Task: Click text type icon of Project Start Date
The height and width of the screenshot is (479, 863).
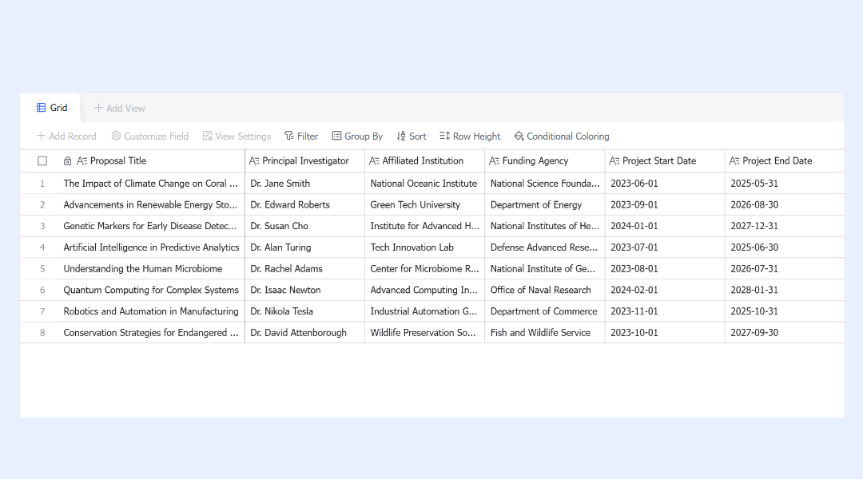Action: (x=614, y=161)
